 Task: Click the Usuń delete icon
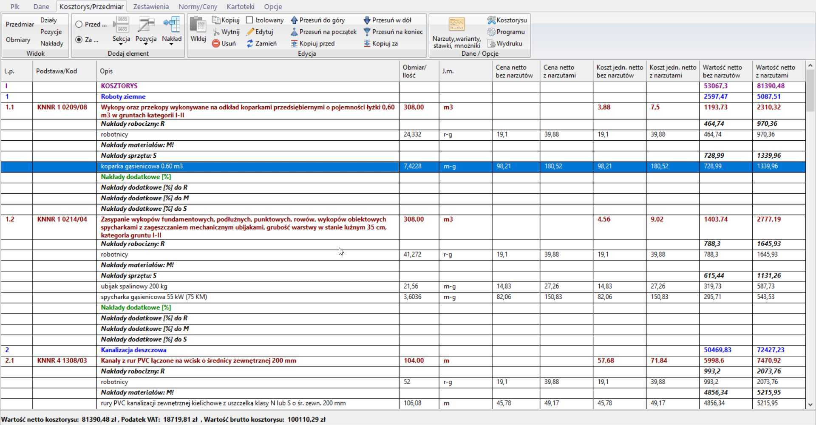coord(216,43)
